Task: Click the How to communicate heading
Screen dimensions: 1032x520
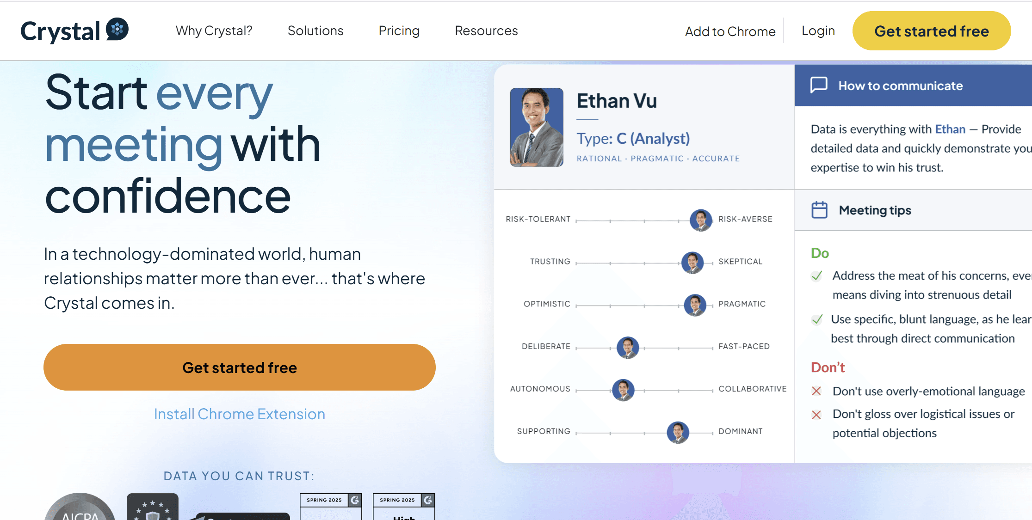Action: click(900, 86)
